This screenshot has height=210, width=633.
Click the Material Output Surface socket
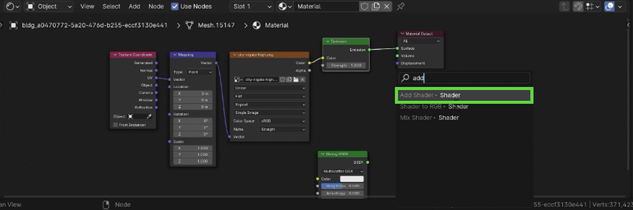pos(397,48)
